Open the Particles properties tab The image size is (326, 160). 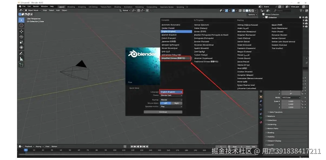coord(261,105)
